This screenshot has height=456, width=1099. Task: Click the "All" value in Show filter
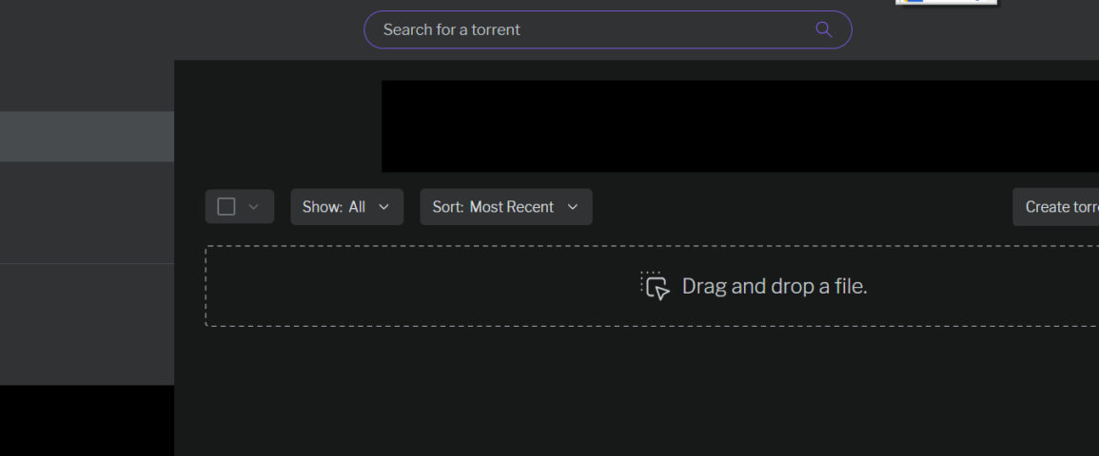click(357, 207)
